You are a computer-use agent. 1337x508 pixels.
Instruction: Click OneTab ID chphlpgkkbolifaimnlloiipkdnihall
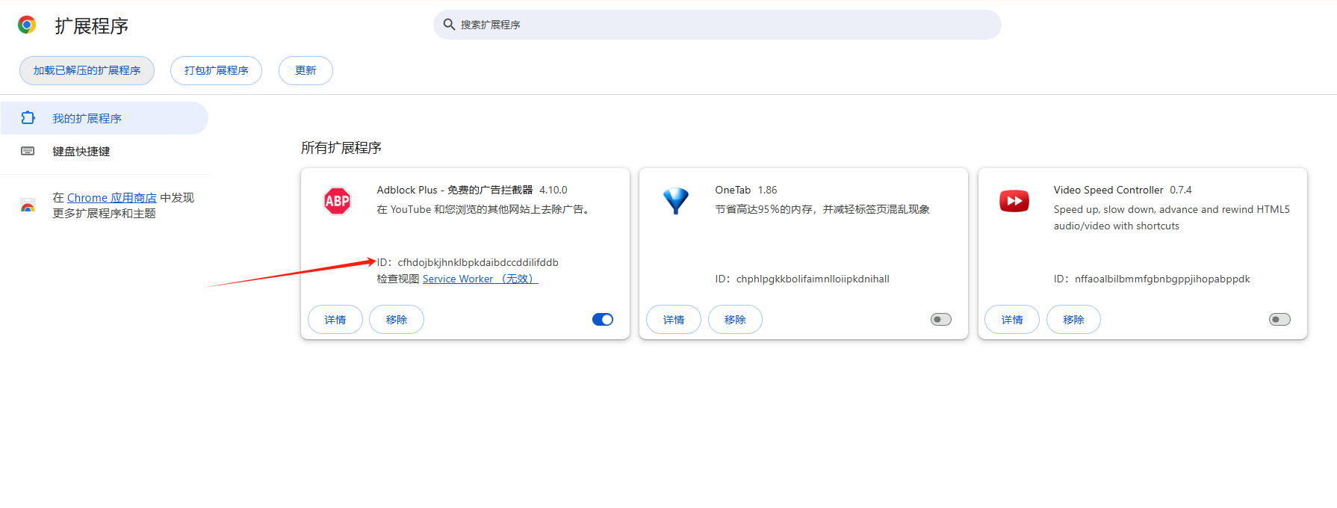[x=802, y=279]
